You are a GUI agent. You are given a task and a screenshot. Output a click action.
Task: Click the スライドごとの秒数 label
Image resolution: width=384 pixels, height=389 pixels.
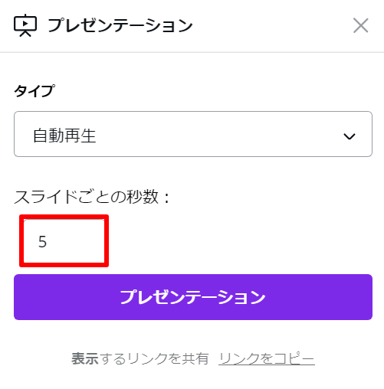click(92, 197)
